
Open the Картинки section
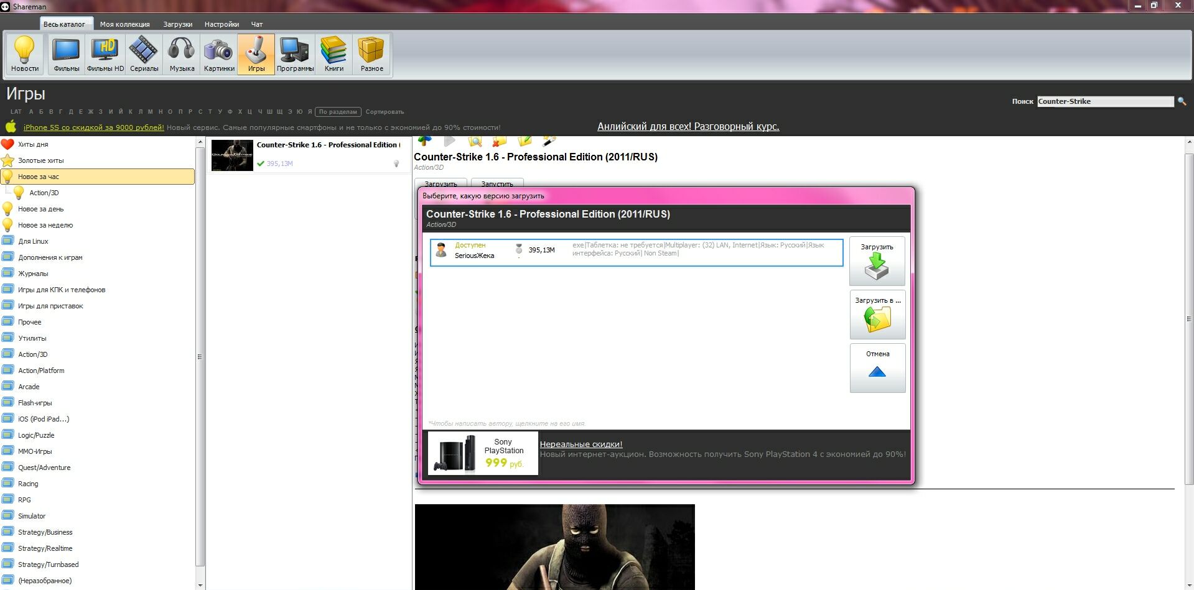[219, 54]
